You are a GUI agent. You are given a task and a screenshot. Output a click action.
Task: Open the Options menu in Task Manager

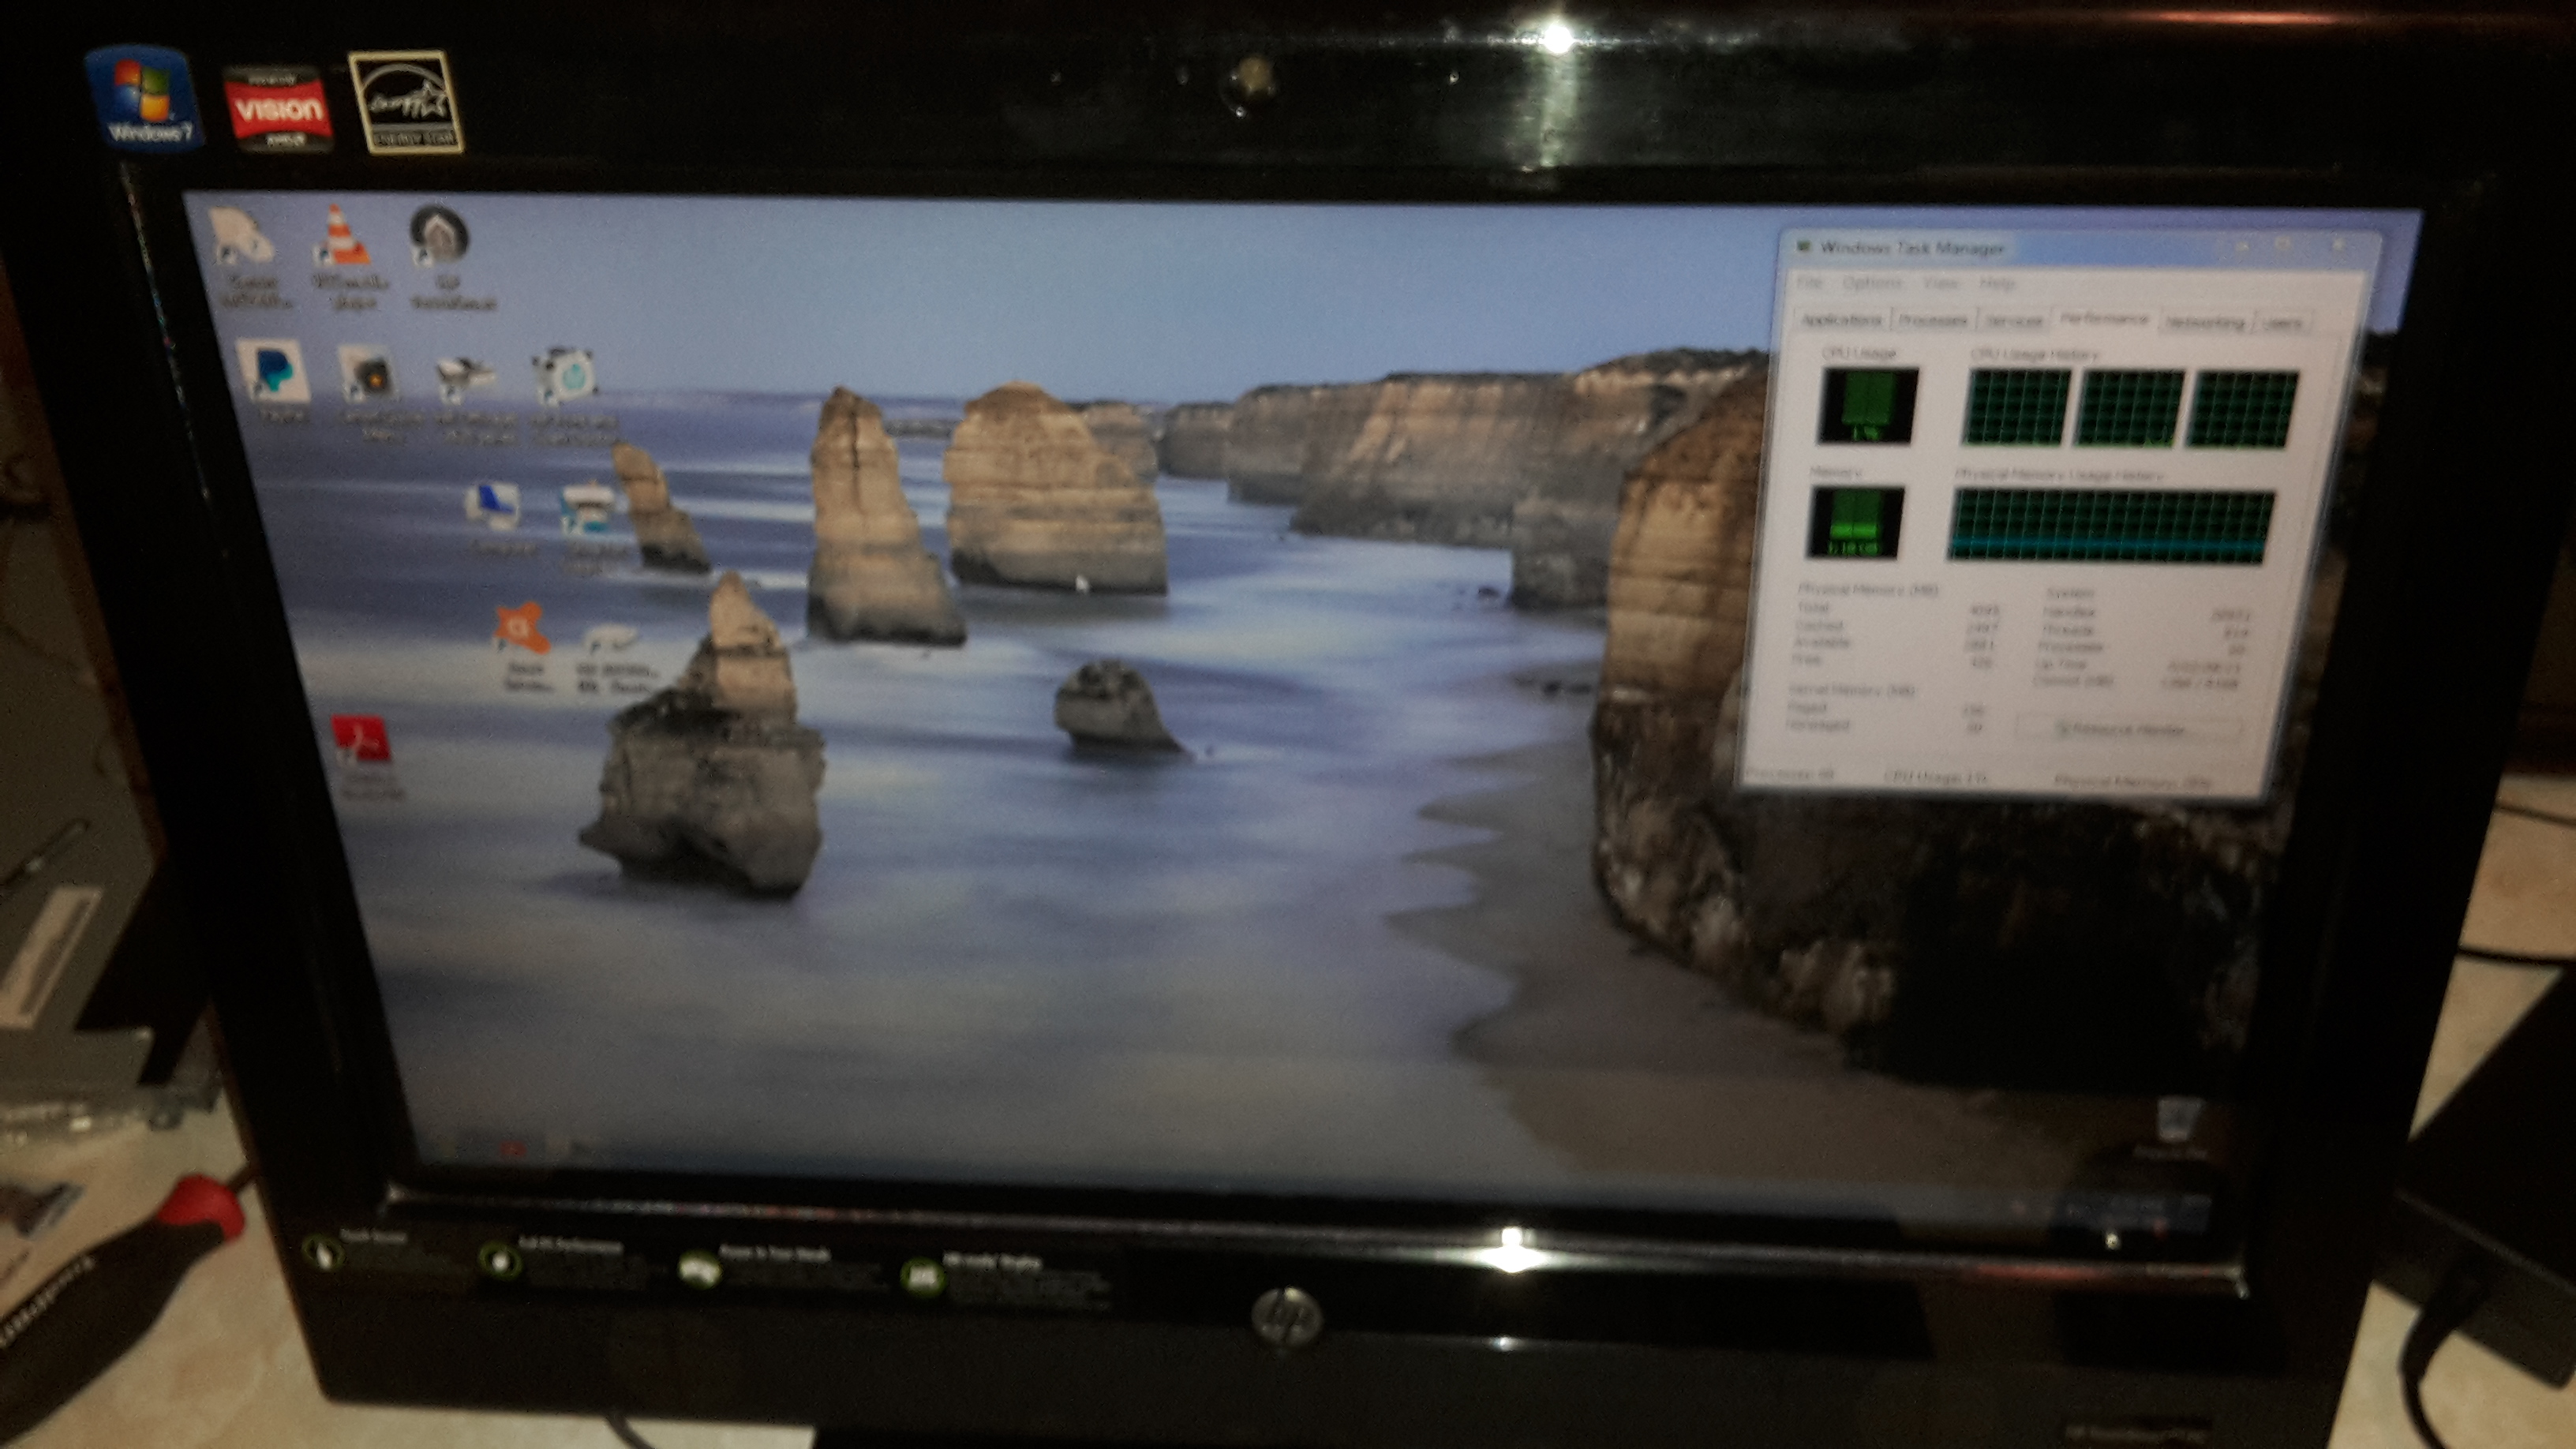(x=1871, y=283)
